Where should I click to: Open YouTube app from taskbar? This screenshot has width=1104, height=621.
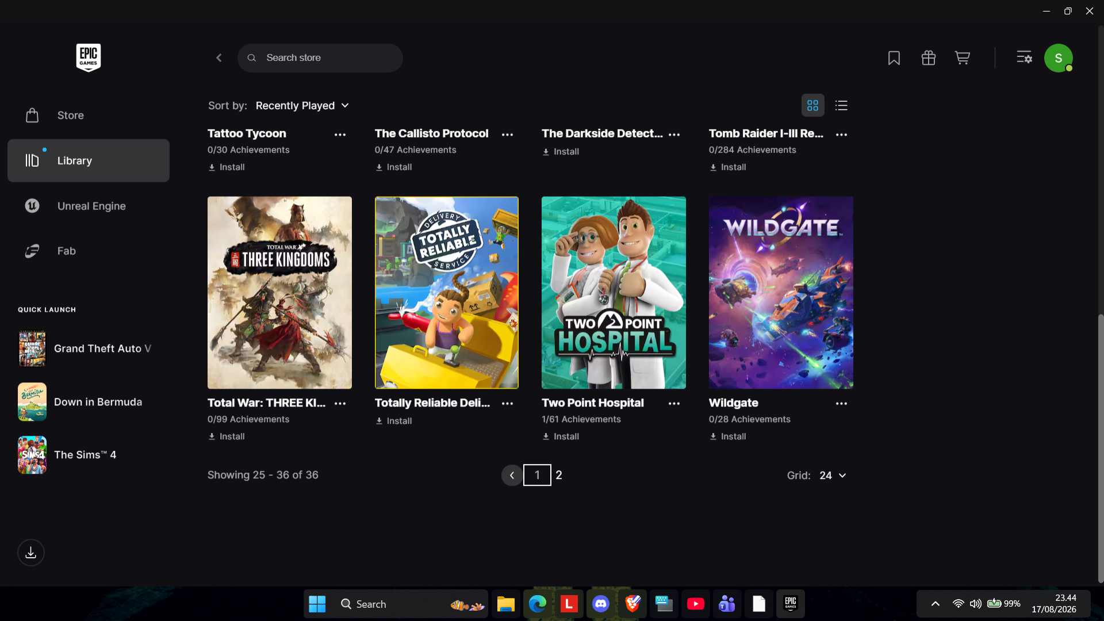(x=696, y=604)
